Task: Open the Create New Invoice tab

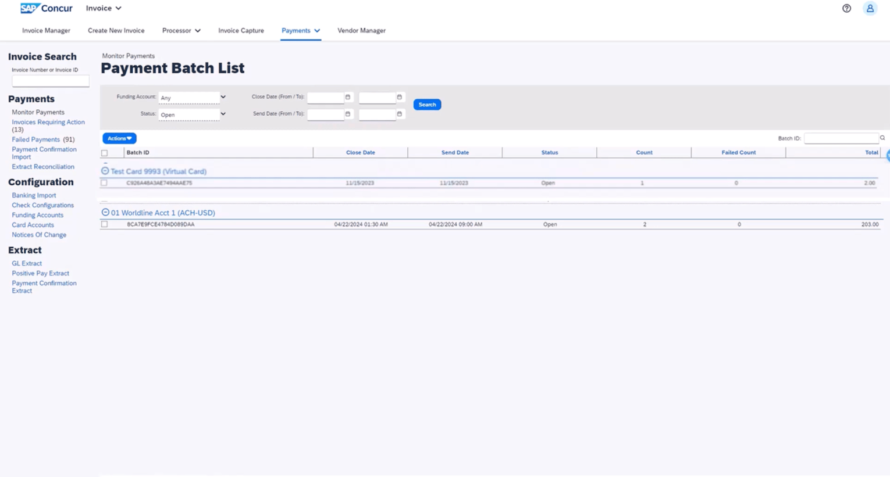Action: tap(116, 30)
